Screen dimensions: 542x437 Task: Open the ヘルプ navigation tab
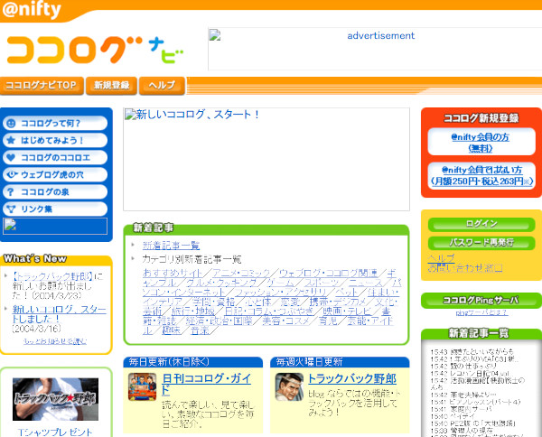(x=162, y=86)
